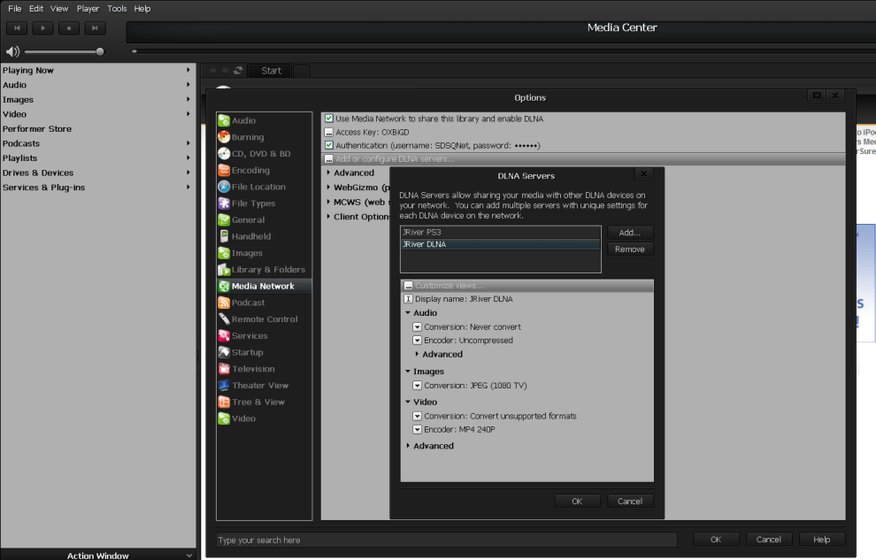The width and height of the screenshot is (876, 560).
Task: Collapse Video section in DLNA settings
Action: 408,402
